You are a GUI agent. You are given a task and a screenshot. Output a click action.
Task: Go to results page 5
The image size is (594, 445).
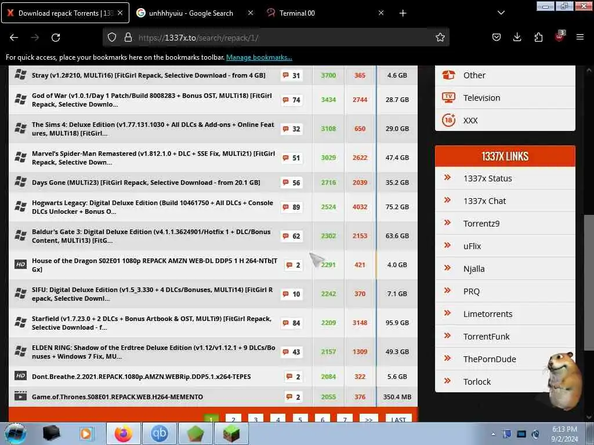click(x=300, y=418)
